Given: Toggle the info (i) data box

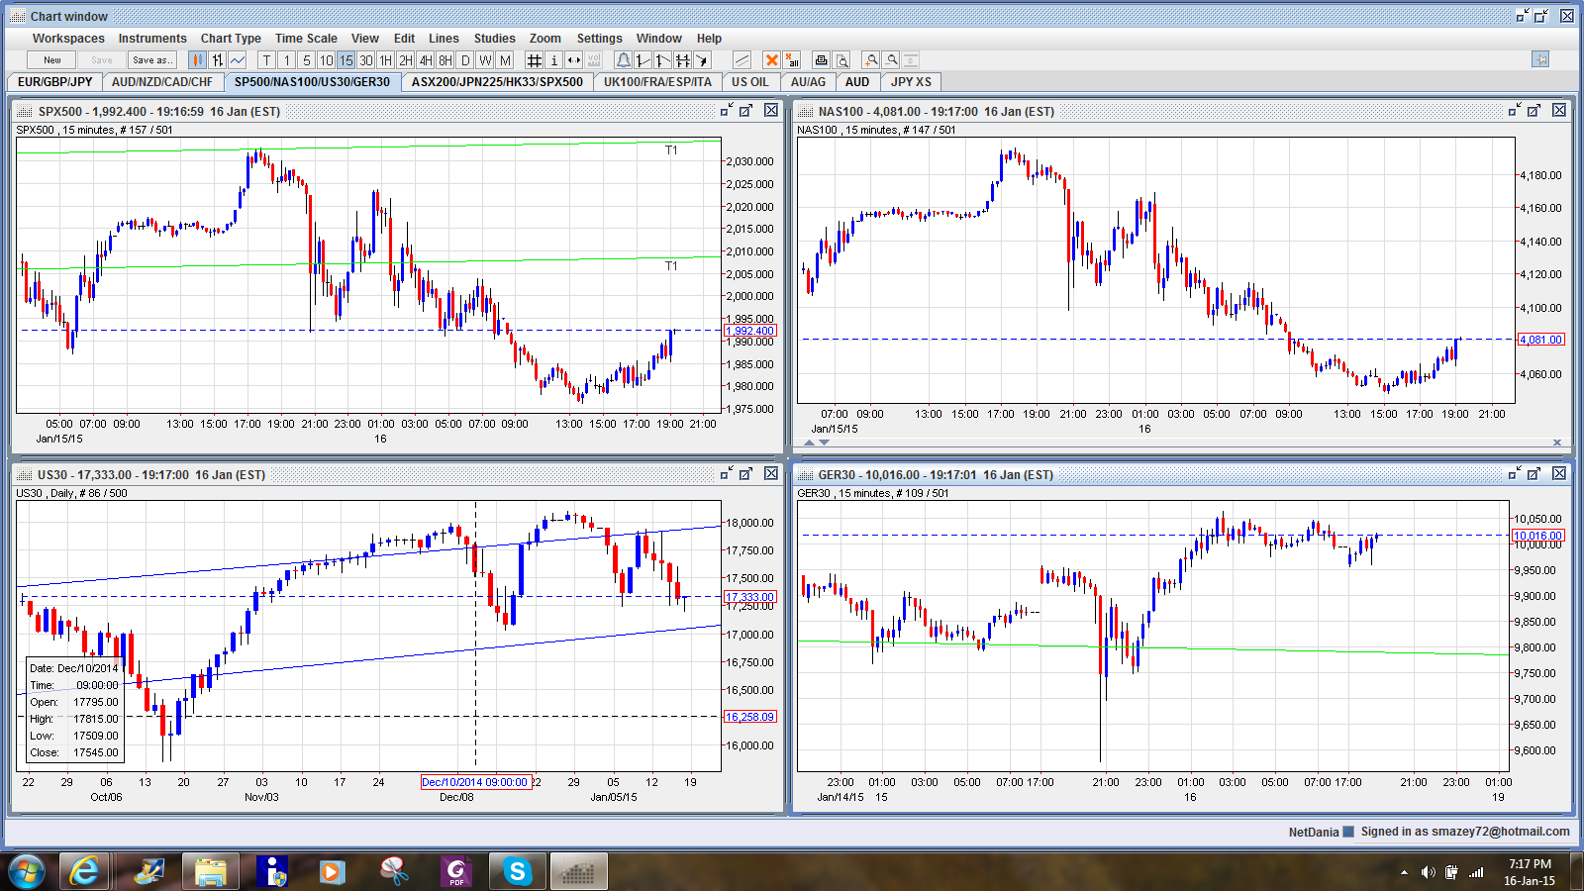Looking at the screenshot, I should click(554, 60).
